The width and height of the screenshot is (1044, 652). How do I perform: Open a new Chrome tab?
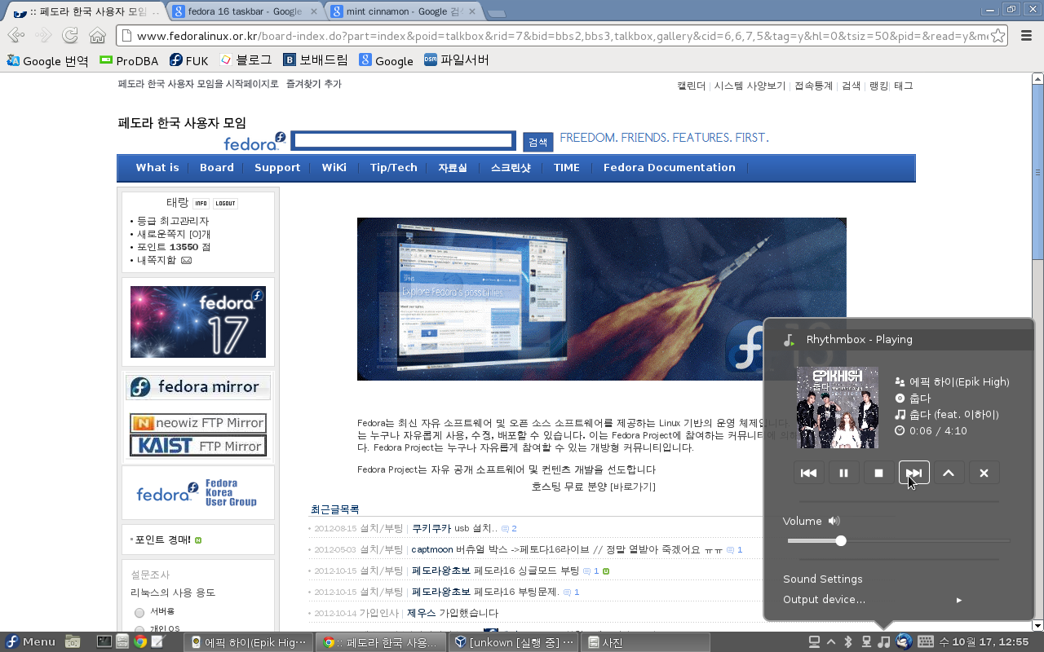(496, 13)
